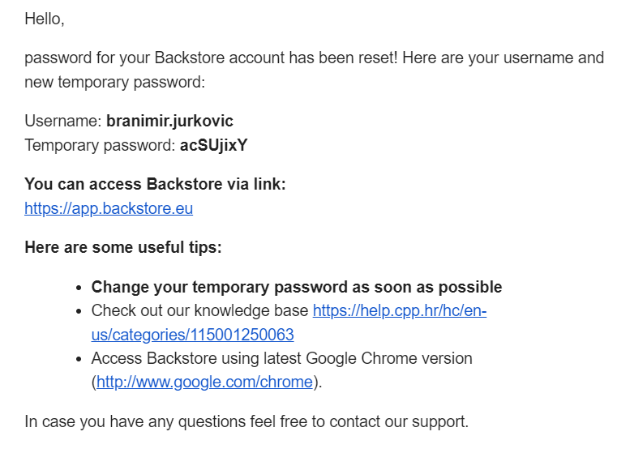Click the "Check out our knowledge base" text
Screen dimensions: 617x453
(199, 310)
